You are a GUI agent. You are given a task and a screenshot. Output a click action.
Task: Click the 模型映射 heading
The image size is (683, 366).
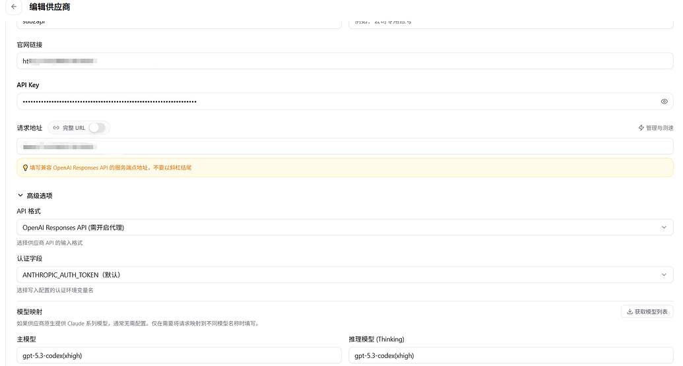(30, 312)
